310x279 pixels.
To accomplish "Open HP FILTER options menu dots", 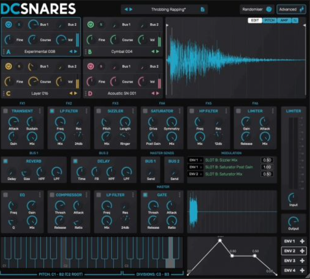I will 226,111.
